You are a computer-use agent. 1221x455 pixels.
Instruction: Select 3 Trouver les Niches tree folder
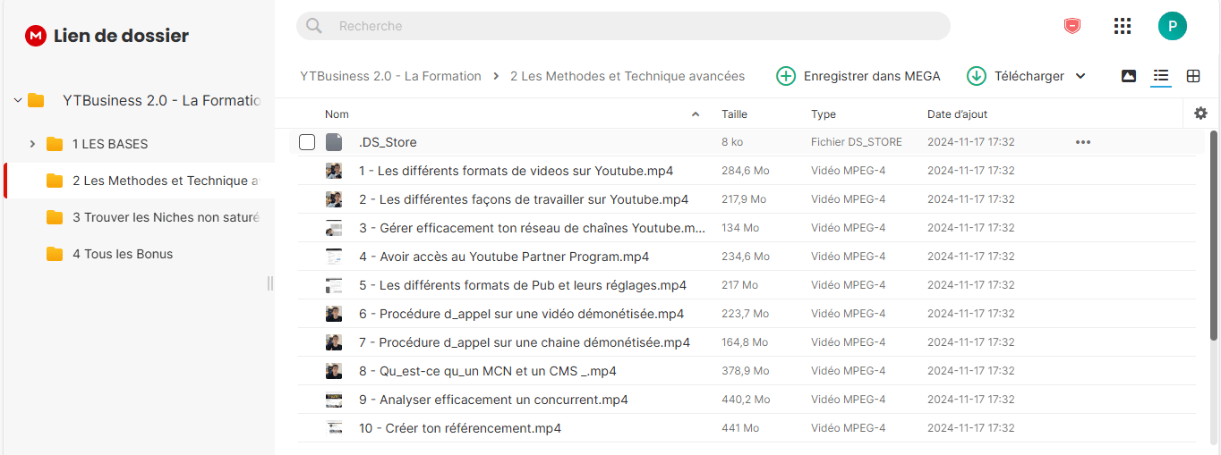(141, 217)
